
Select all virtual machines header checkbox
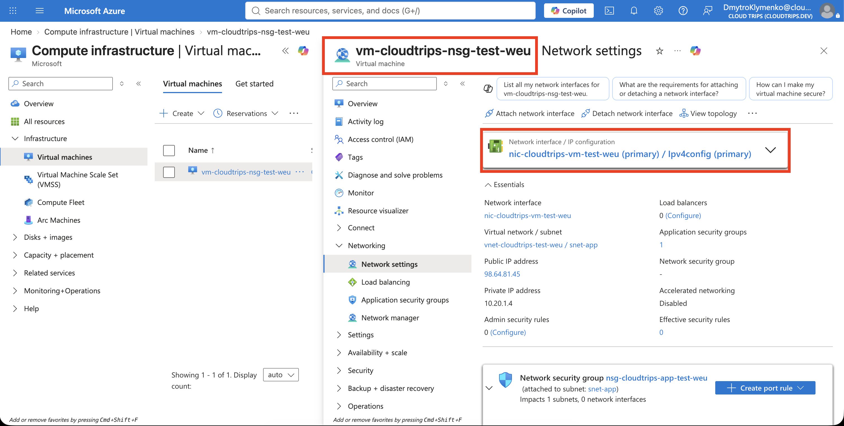coord(169,151)
